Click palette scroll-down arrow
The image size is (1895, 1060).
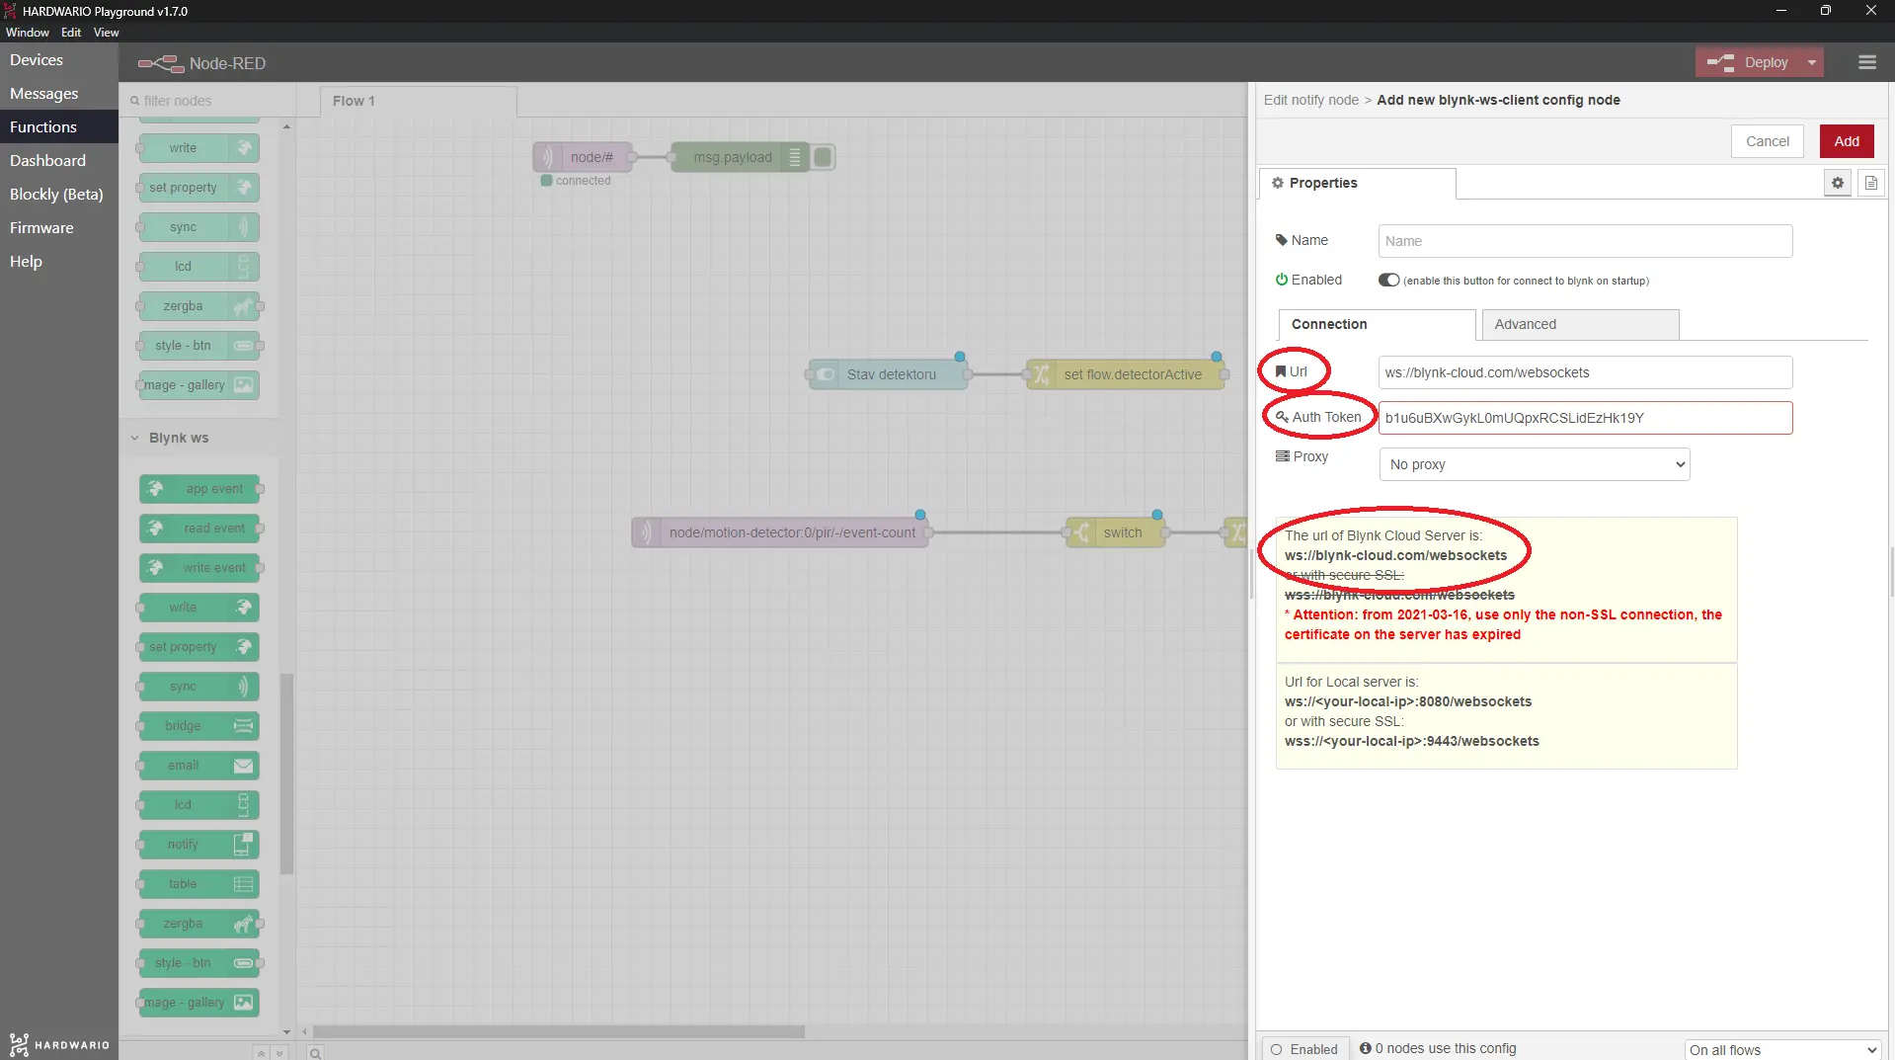pyautogui.click(x=286, y=1031)
